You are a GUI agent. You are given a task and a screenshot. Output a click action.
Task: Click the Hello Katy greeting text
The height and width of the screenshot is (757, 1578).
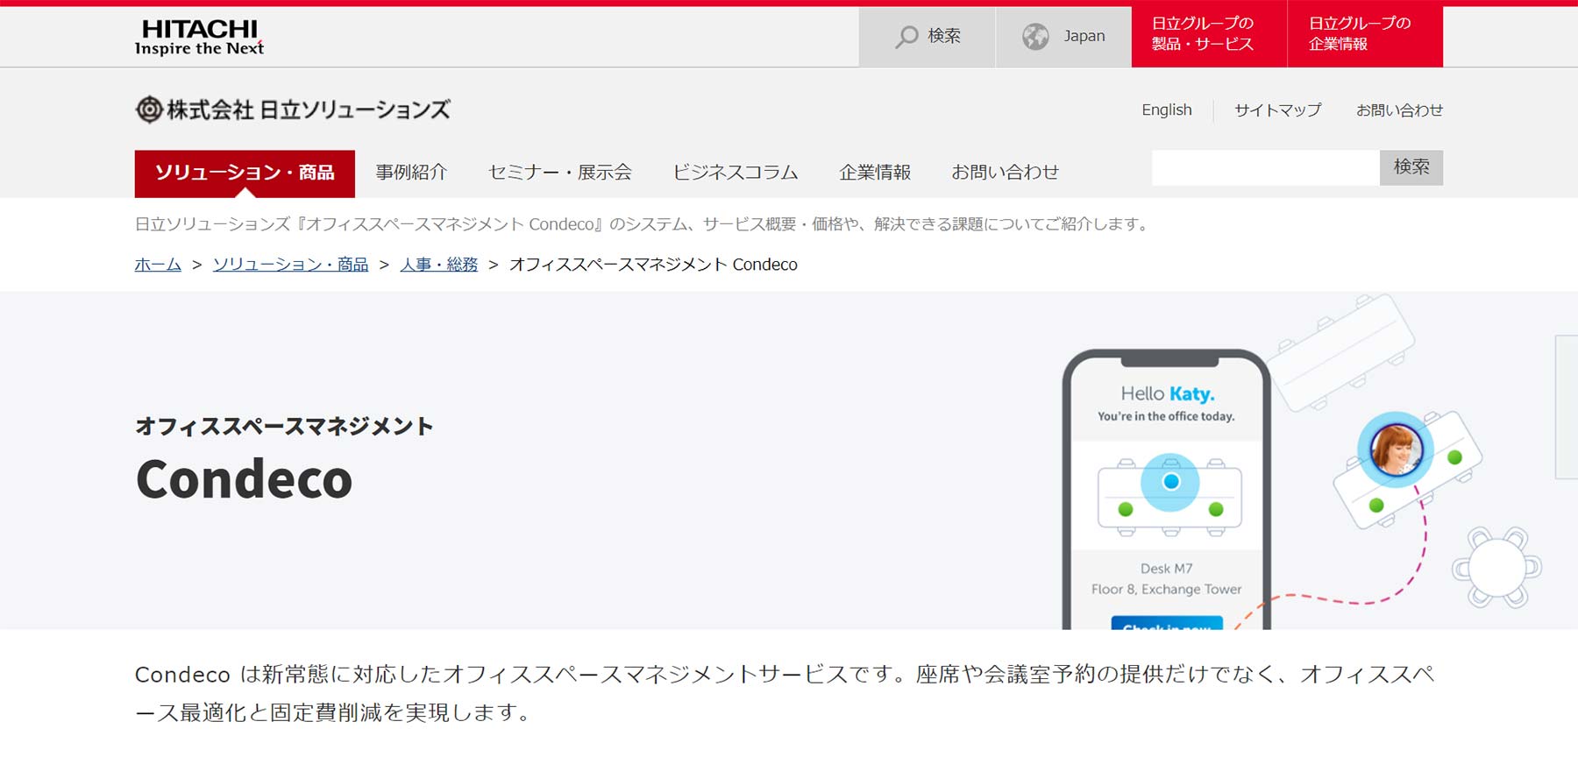[x=1167, y=393]
